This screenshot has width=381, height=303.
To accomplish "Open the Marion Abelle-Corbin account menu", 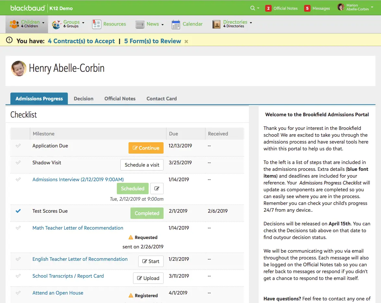I will click(355, 7).
